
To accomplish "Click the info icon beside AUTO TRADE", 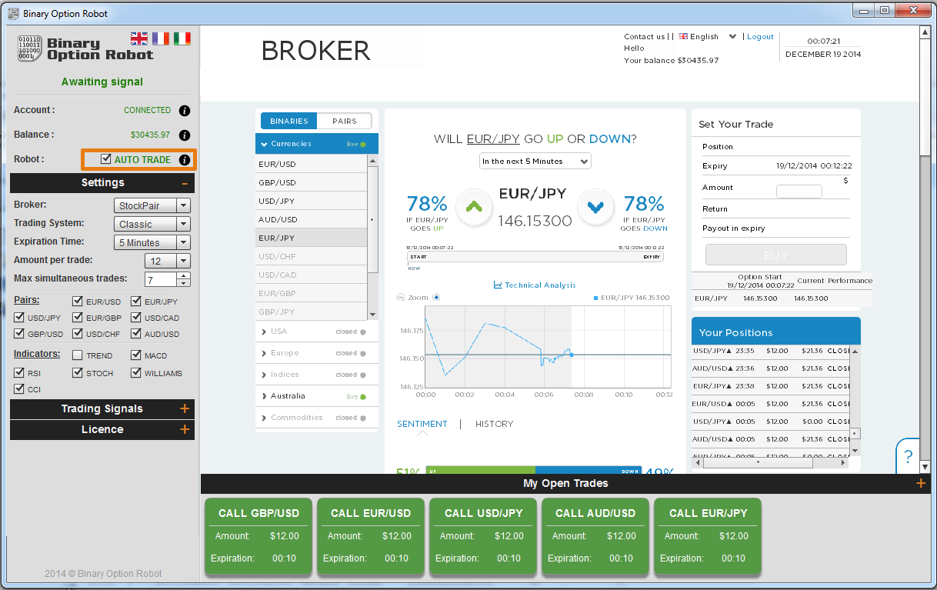I will pos(184,160).
